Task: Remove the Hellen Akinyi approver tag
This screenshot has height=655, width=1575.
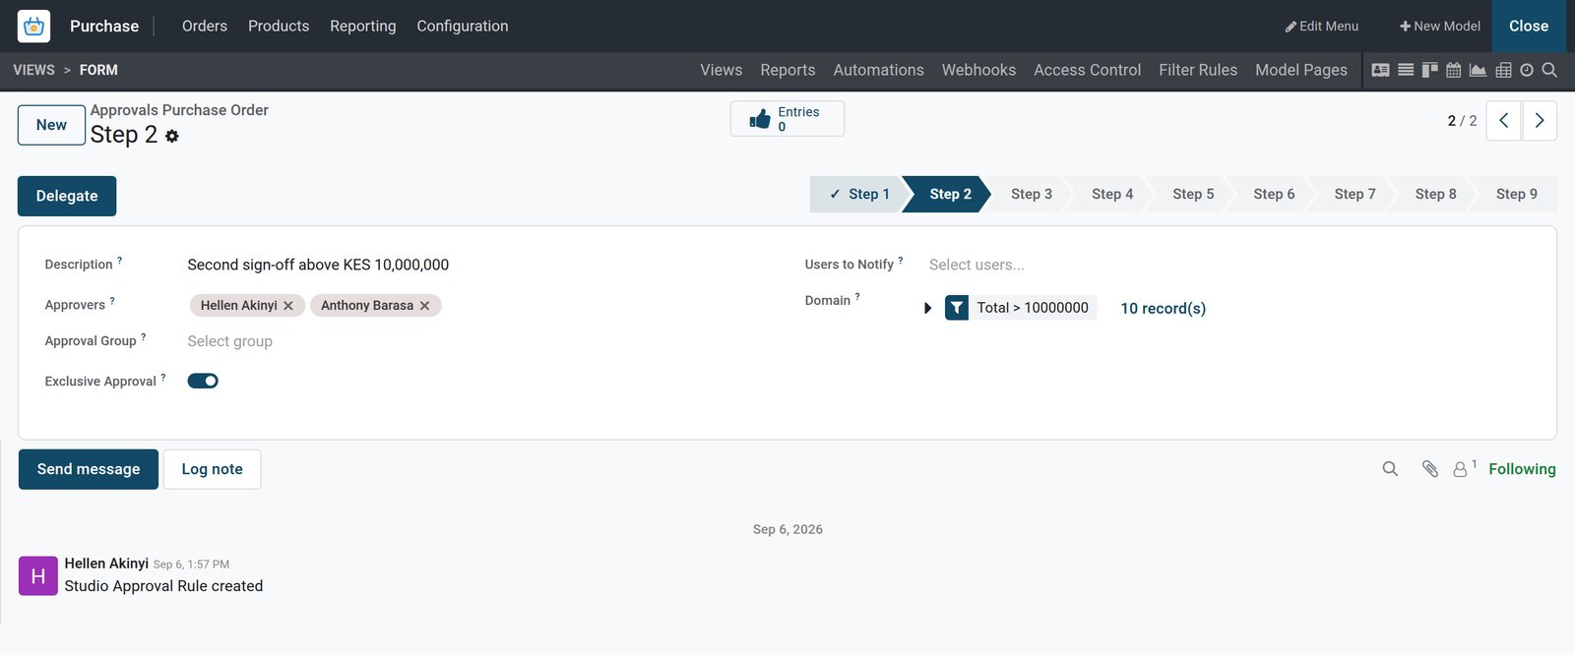Action: coord(288,306)
